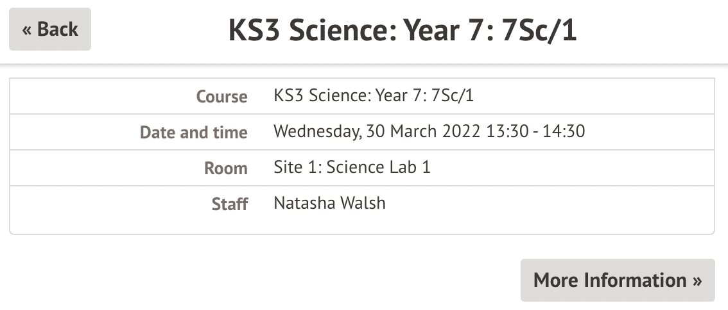Select the Staff row label

pyautogui.click(x=229, y=204)
